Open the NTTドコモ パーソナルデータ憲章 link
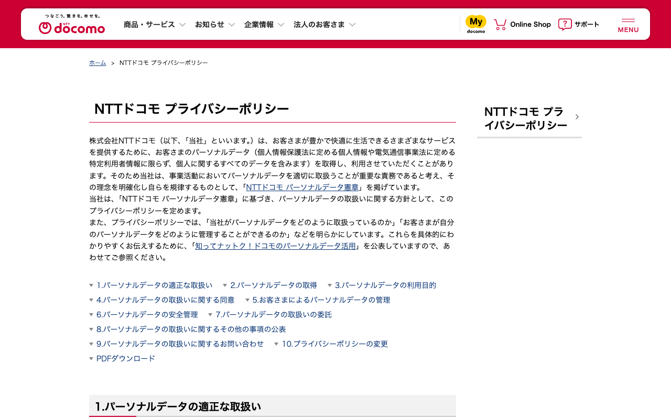 (x=302, y=188)
